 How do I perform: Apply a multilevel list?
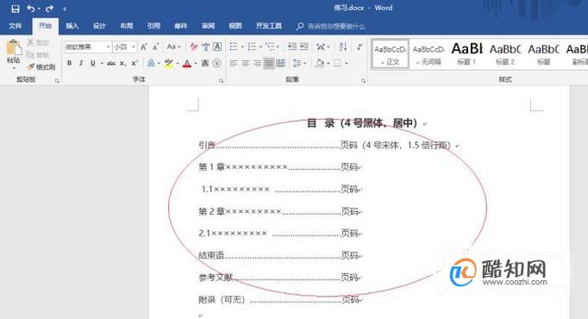pyautogui.click(x=270, y=47)
